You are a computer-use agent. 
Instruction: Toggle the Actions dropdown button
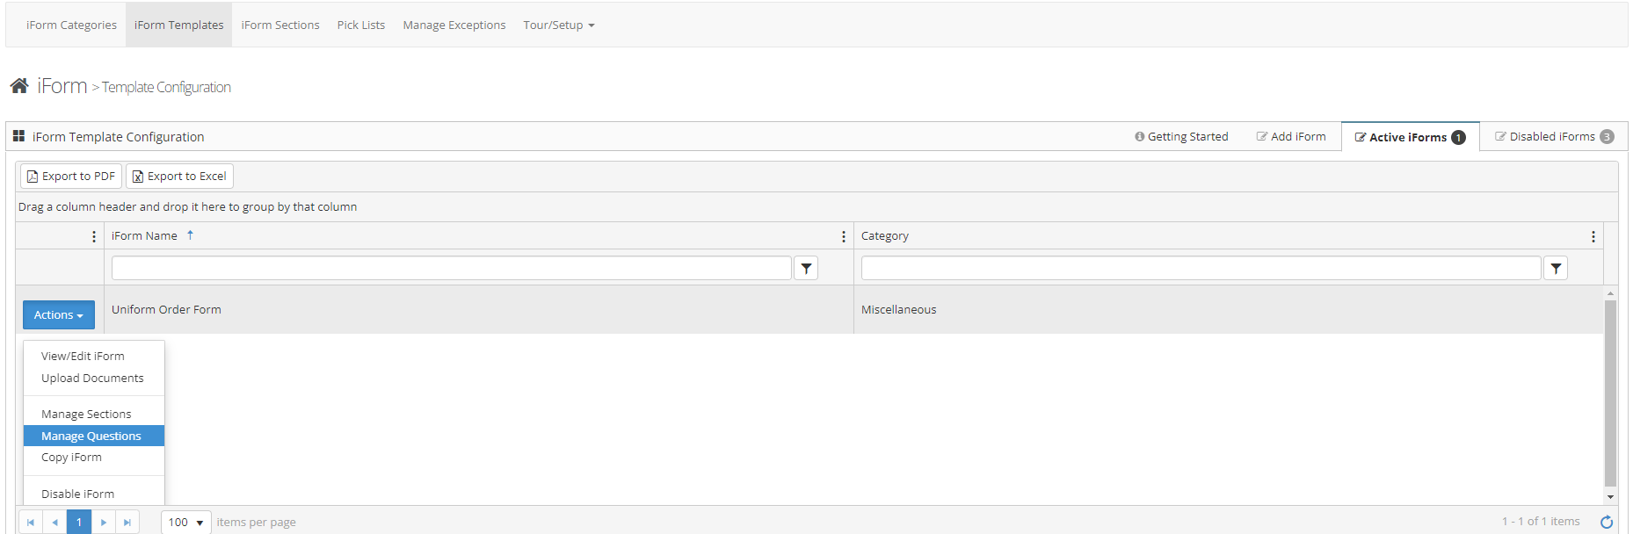pos(59,315)
